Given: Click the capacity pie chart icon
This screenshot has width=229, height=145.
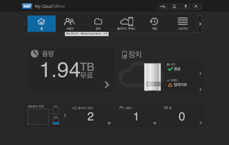Looking at the screenshot, I should pyautogui.click(x=35, y=53).
